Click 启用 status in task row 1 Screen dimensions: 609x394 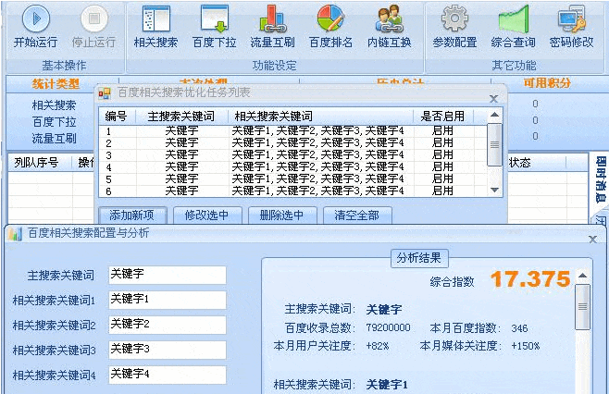[x=442, y=130]
